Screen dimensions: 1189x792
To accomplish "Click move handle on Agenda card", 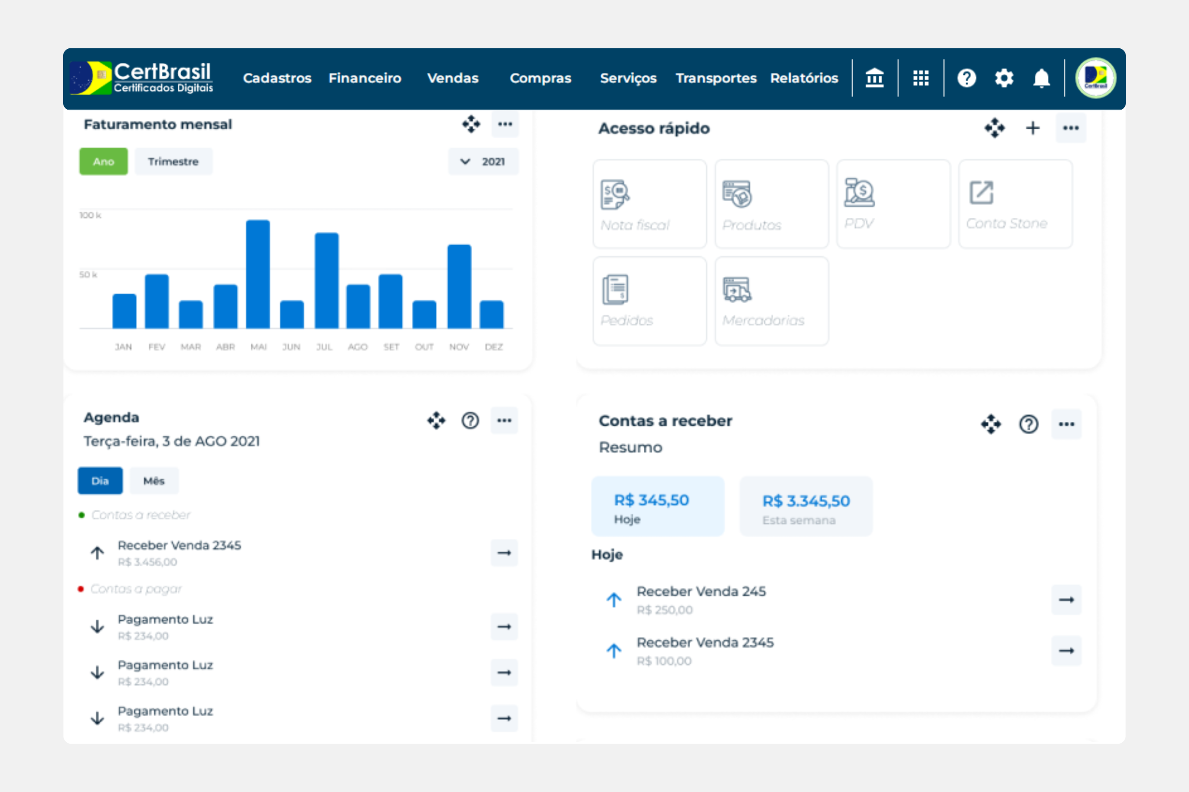I will [436, 420].
